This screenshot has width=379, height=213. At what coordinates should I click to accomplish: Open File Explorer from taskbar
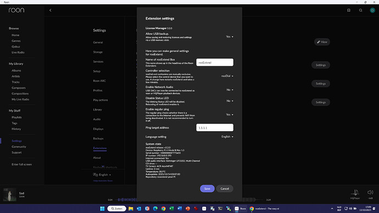[x=131, y=209]
